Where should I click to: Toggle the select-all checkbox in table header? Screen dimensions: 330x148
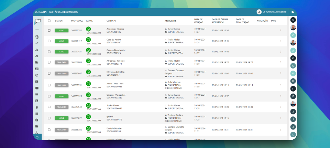49,21
